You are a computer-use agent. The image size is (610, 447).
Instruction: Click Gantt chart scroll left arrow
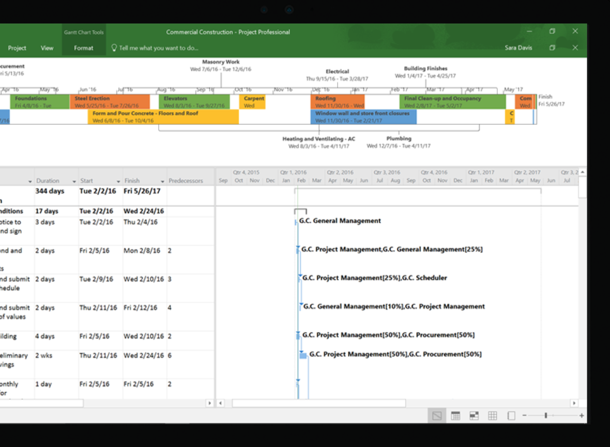coord(221,403)
